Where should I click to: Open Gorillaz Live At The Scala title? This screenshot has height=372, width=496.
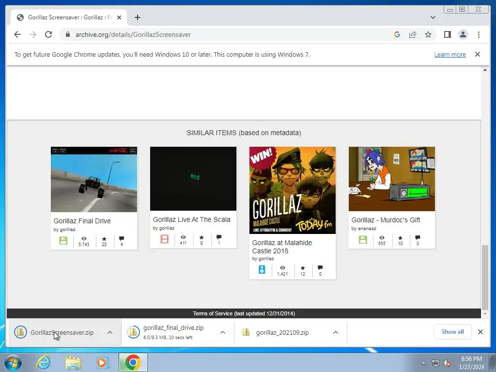[191, 219]
